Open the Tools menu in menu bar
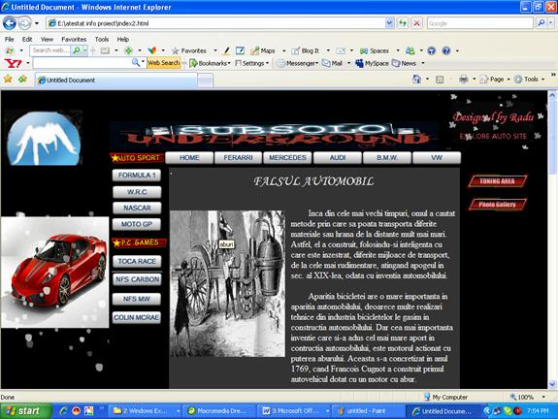This screenshot has height=419, width=558. [x=102, y=39]
